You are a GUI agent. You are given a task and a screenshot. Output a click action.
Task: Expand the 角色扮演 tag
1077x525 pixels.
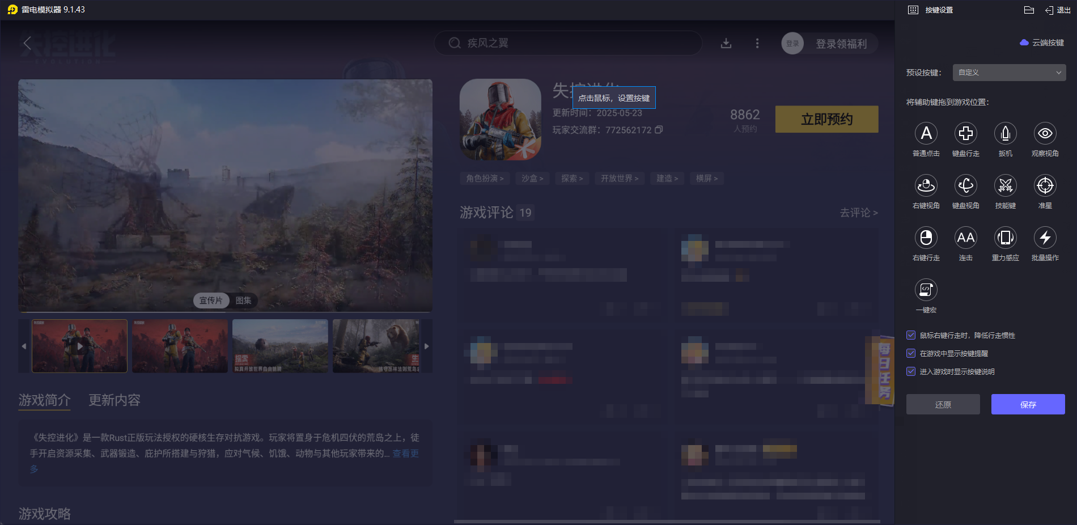click(x=485, y=179)
